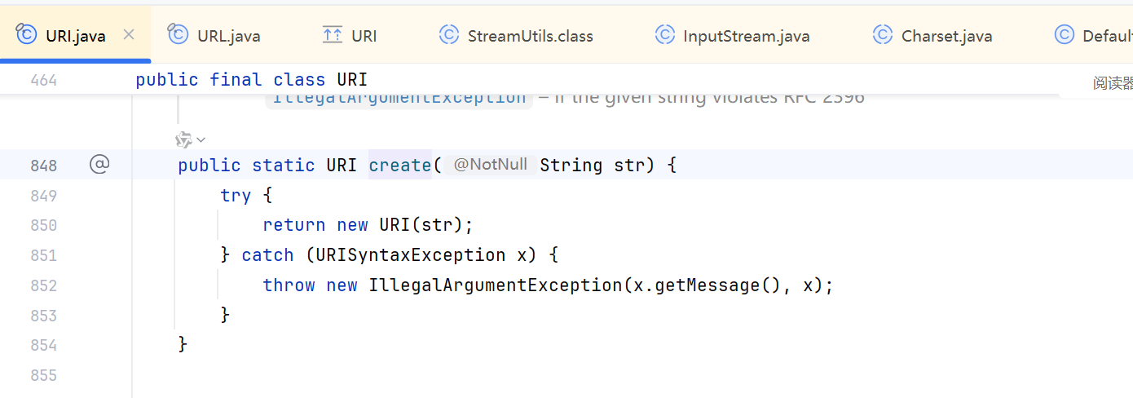Click the create method name
Viewport: 1133px width, 398px height.
(x=399, y=166)
